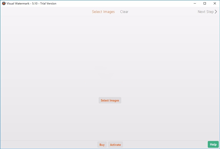The image size is (220, 149).
Task: Click empty toolbar space between Clear and Next Step
Action: pyautogui.click(x=161, y=12)
